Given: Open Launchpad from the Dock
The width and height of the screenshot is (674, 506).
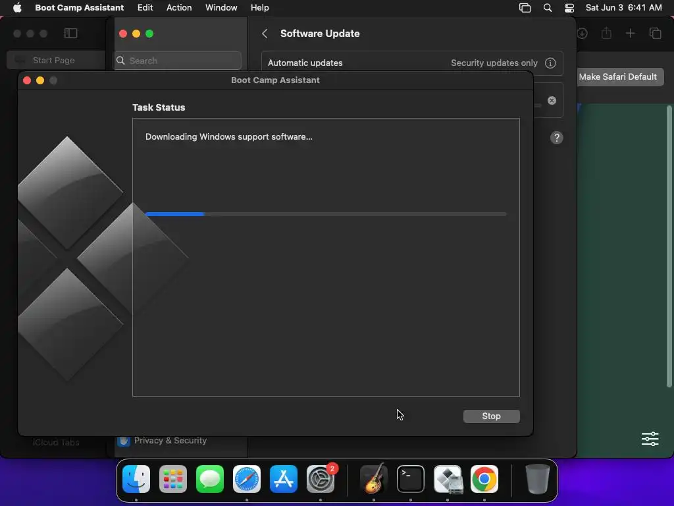Looking at the screenshot, I should [x=173, y=479].
